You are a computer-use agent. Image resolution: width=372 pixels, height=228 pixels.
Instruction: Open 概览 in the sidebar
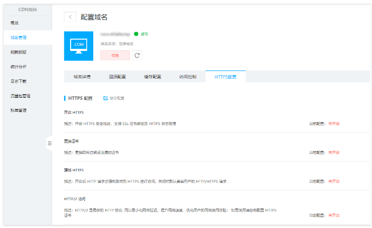14,23
